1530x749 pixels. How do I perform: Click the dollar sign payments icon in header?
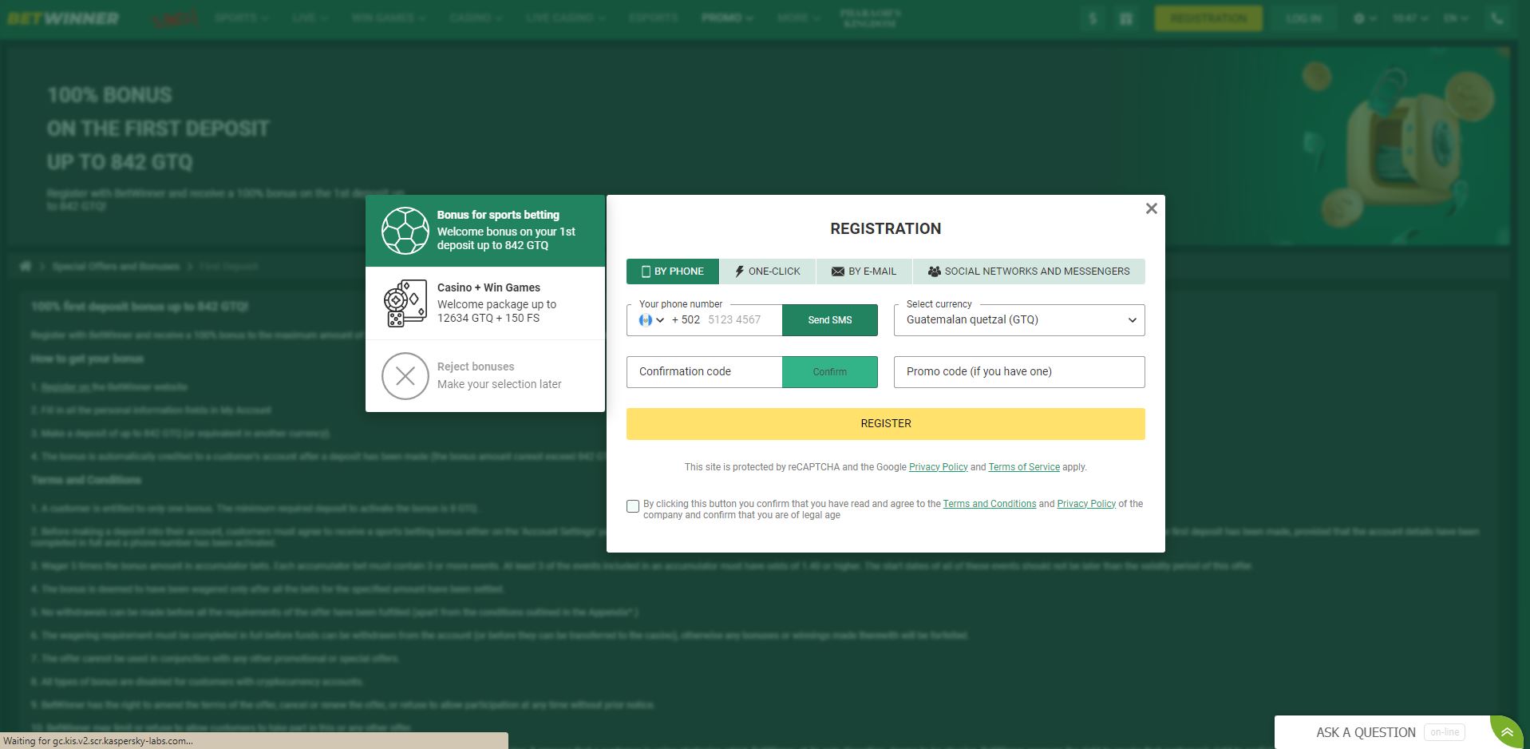[x=1093, y=18]
